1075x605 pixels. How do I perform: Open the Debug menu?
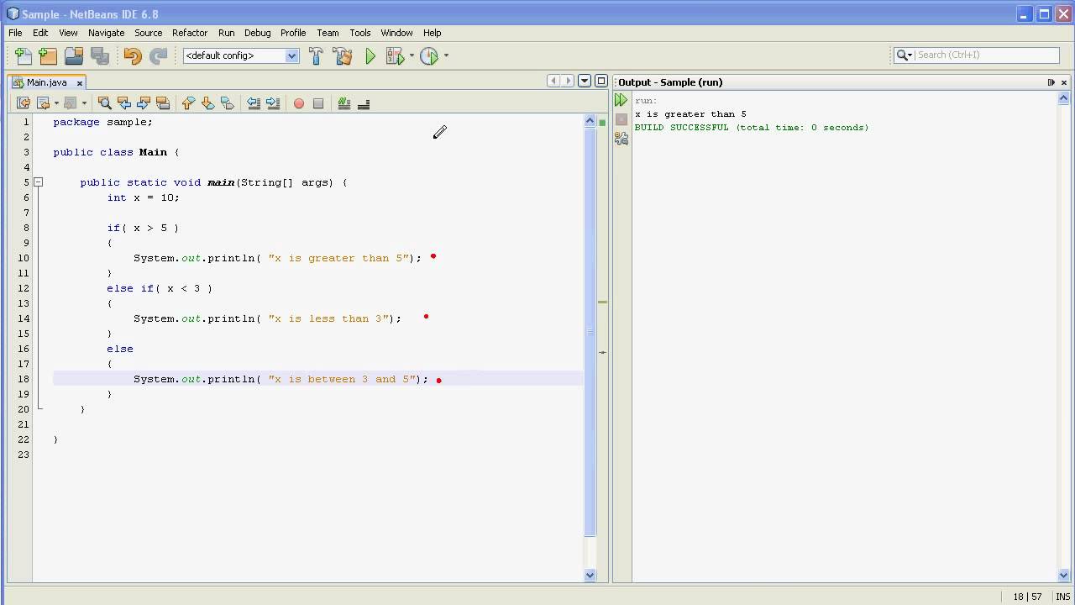click(257, 33)
